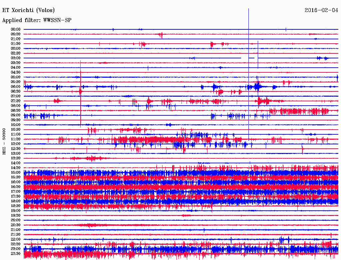Select the 20:00 time label
The height and width of the screenshot is (260, 341).
[x=16, y=220]
